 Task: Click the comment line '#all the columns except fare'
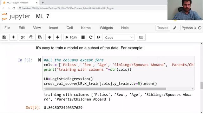pyautogui.click(x=74, y=60)
